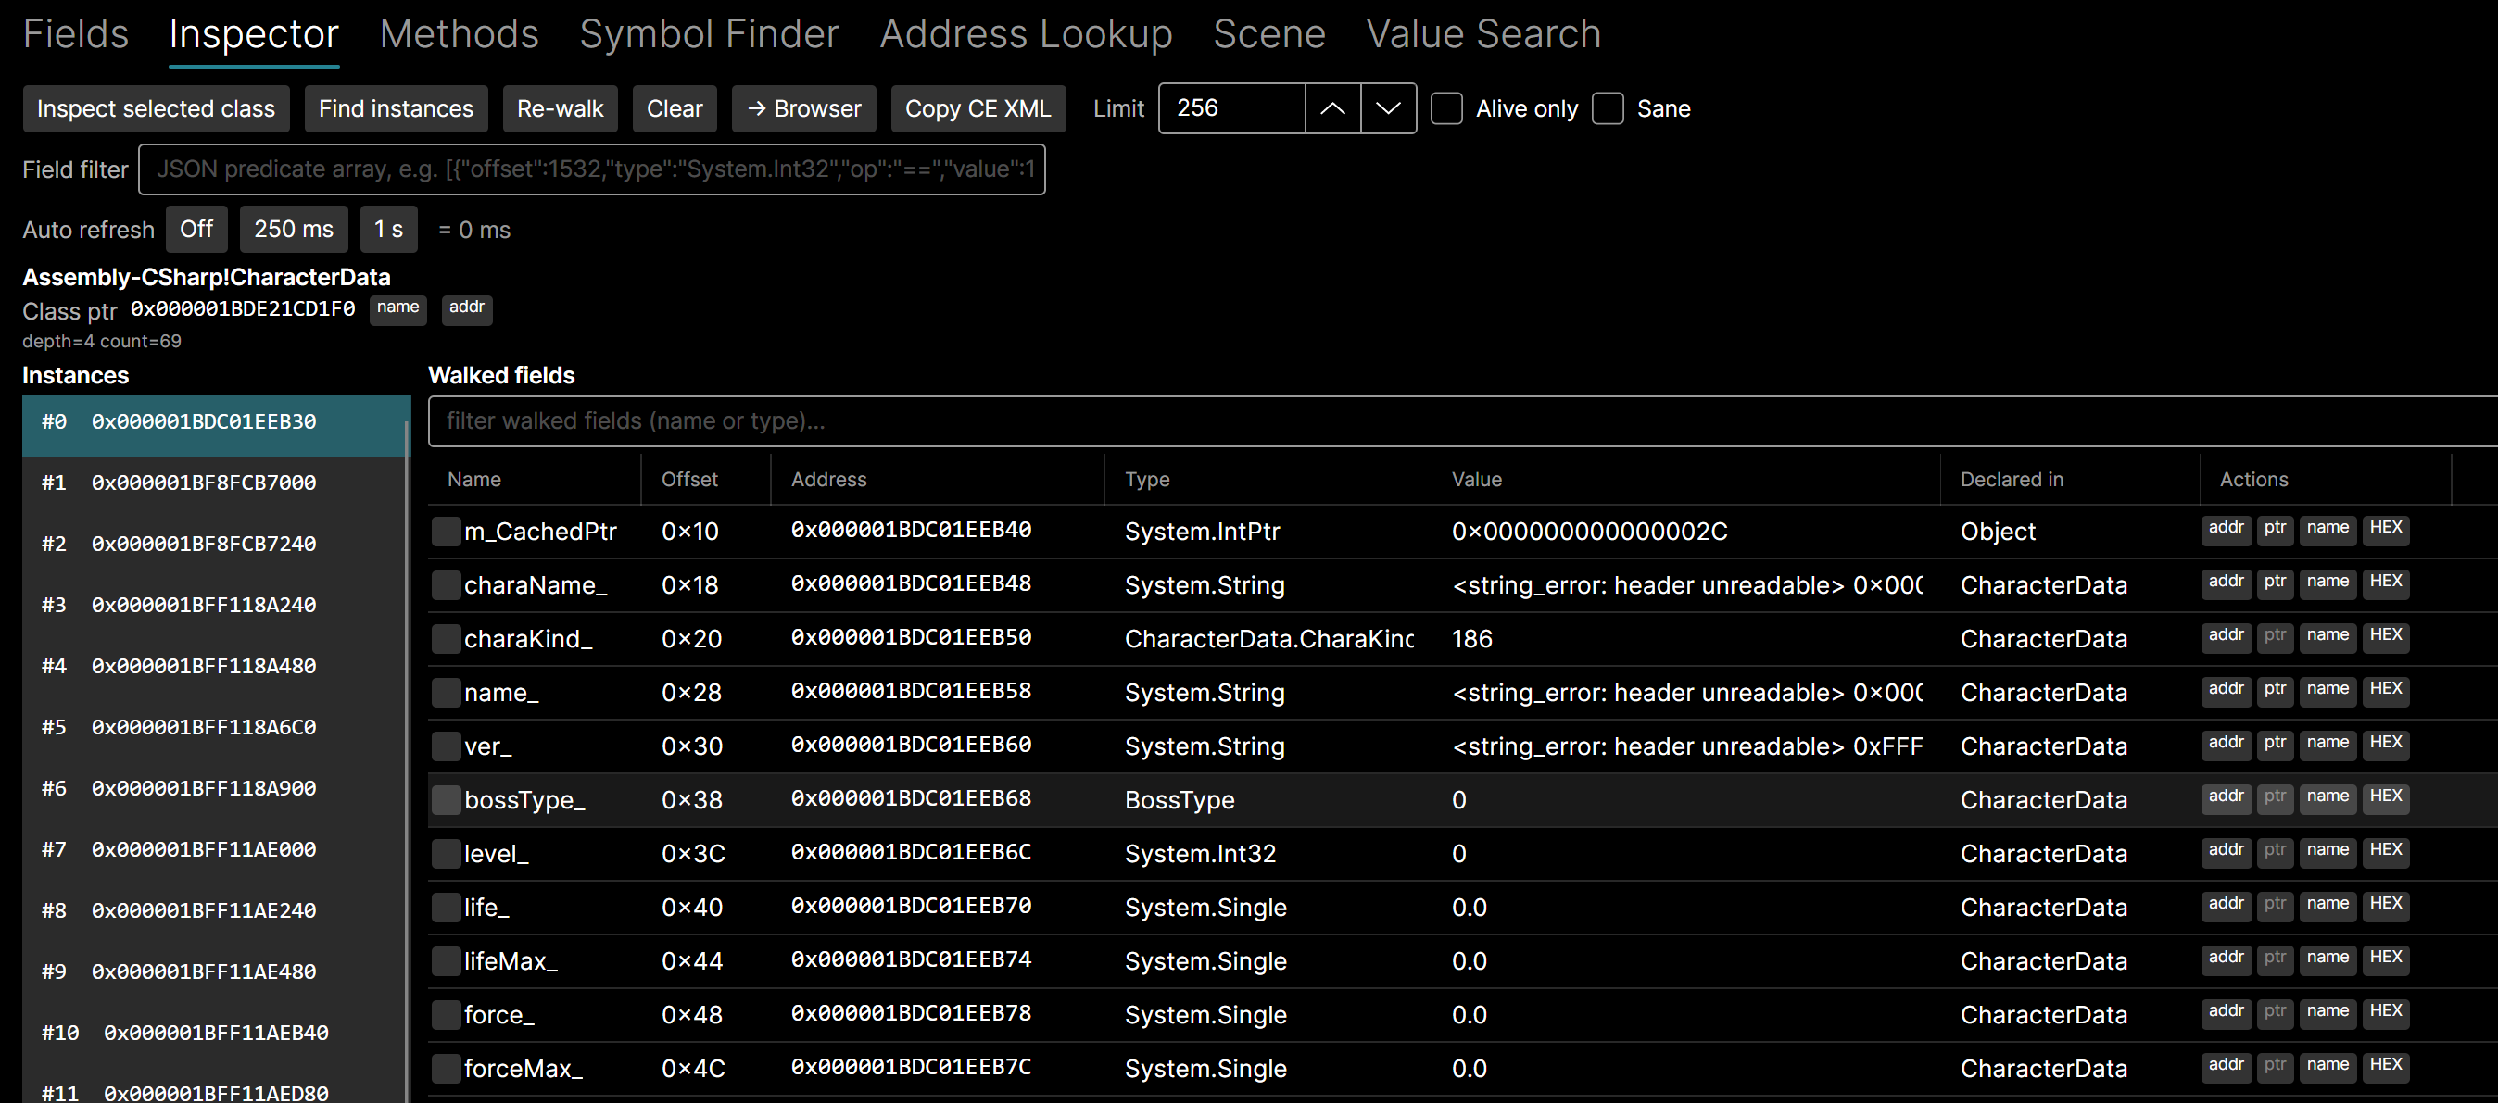Select instance #1 0x000001BF8FCB7000
Image resolution: width=2498 pixels, height=1103 pixels.
point(214,483)
